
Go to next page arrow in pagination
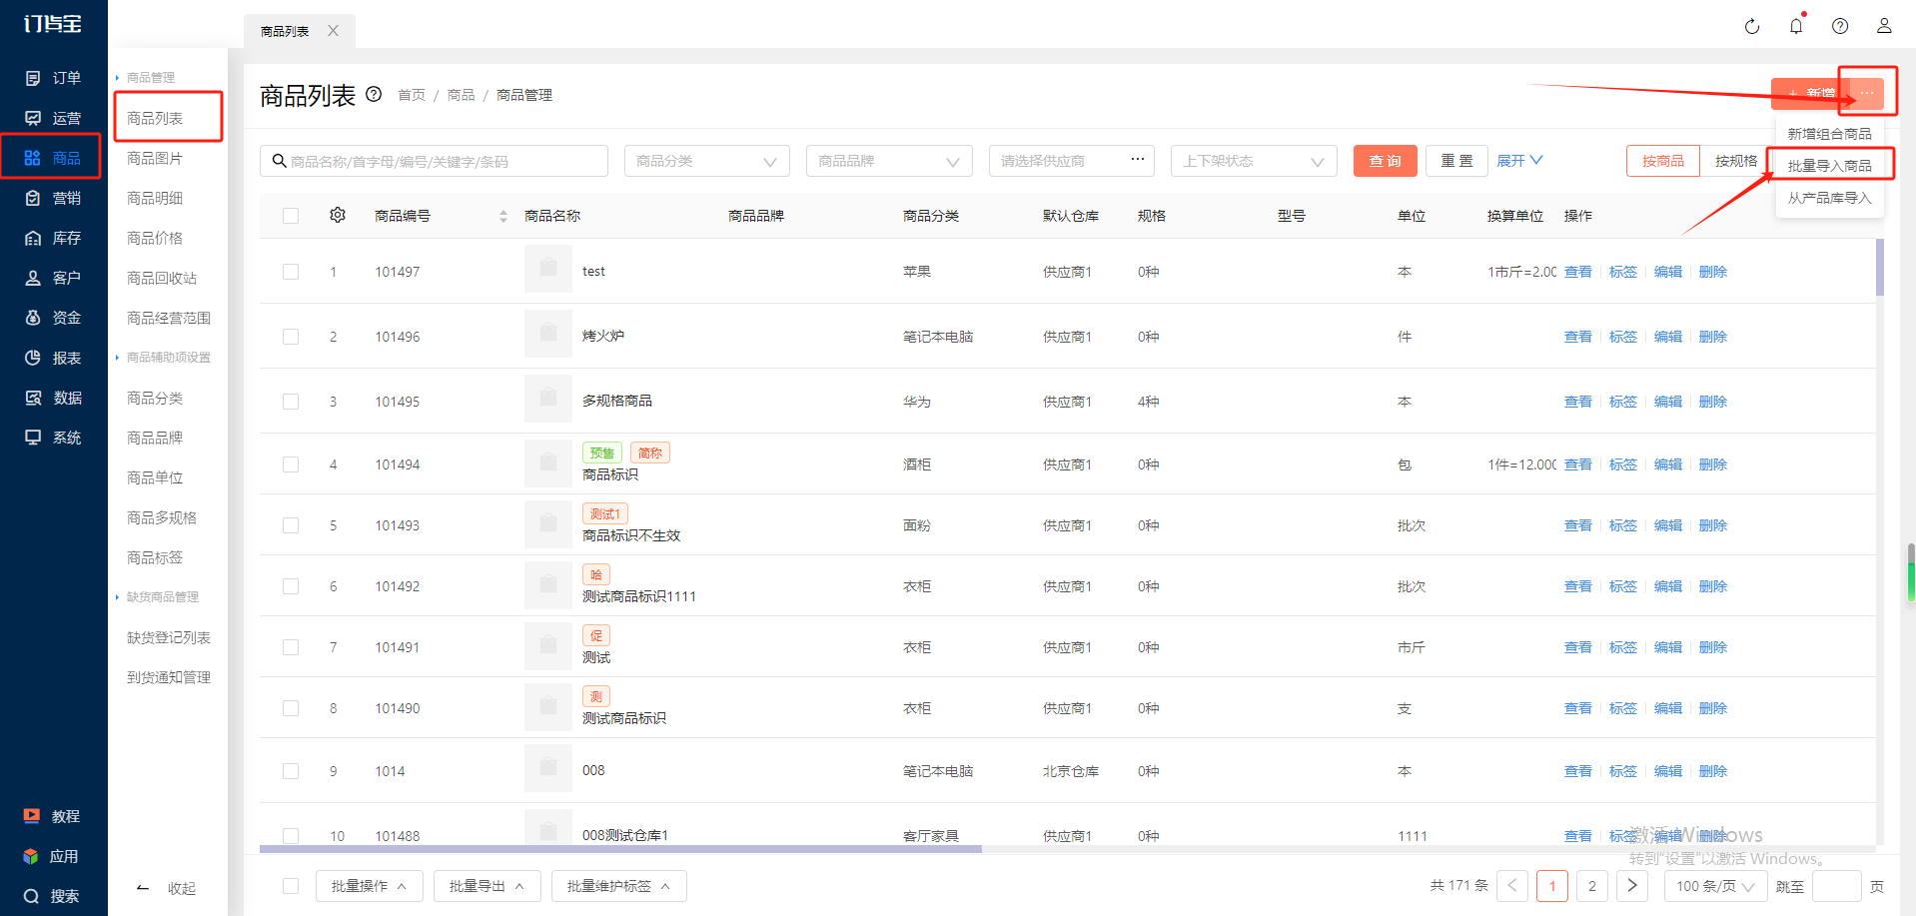[1632, 886]
